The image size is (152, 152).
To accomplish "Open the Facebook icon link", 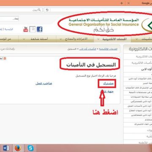I will click(40, 30).
